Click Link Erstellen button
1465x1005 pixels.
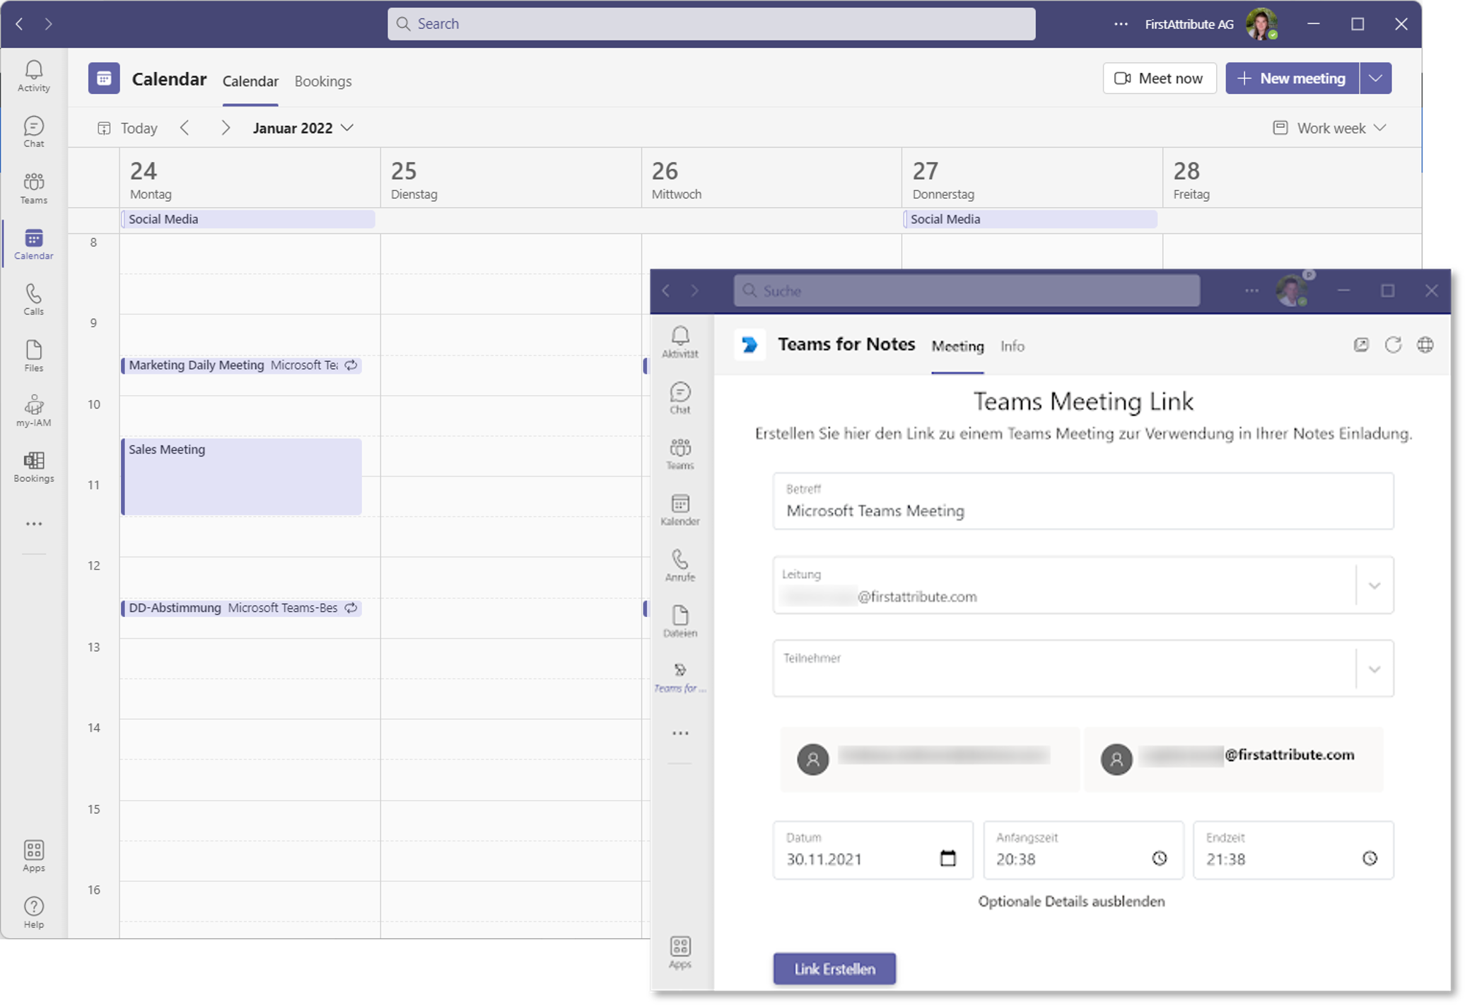[x=836, y=968]
